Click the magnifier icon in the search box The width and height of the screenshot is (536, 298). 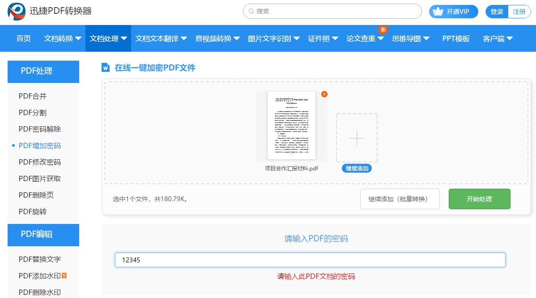251,11
